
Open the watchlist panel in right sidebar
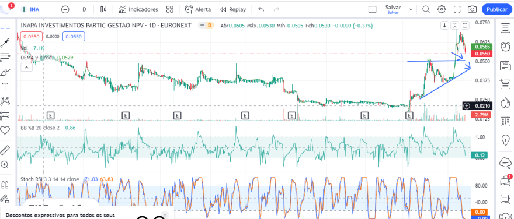click(x=505, y=28)
